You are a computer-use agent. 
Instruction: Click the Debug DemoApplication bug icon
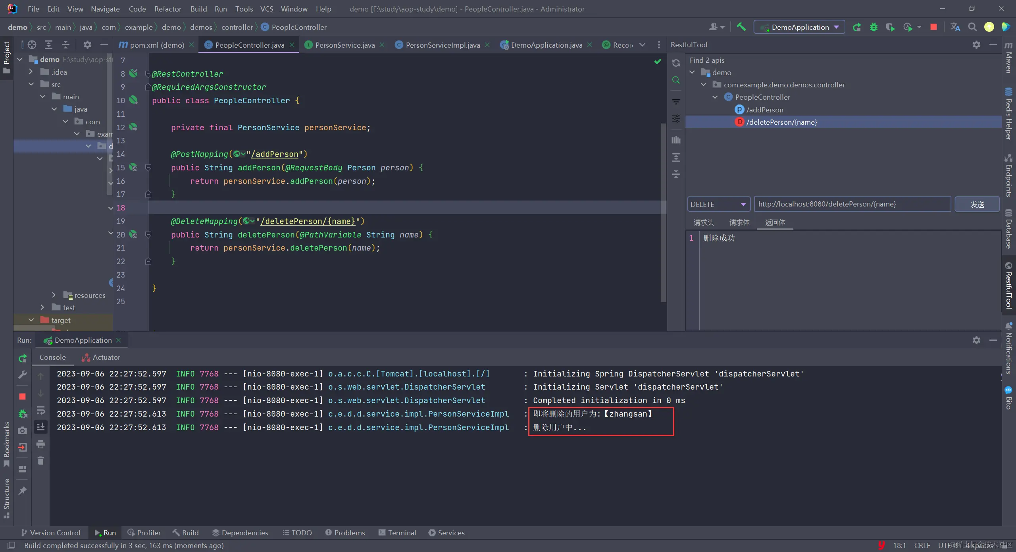874,27
